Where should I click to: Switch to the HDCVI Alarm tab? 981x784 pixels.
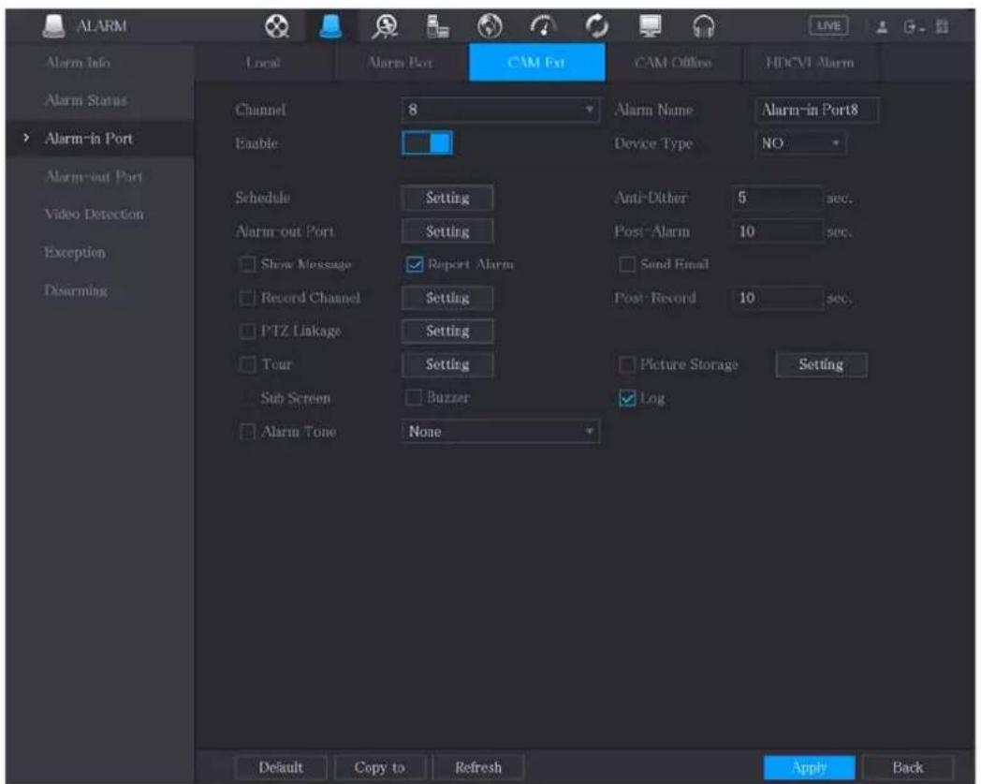(810, 63)
